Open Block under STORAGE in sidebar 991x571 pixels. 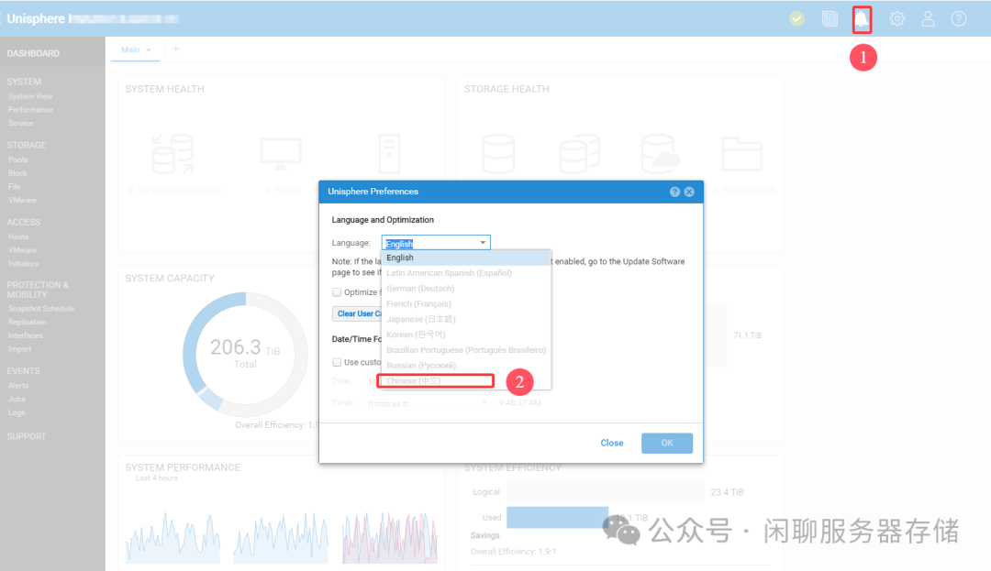(x=17, y=173)
